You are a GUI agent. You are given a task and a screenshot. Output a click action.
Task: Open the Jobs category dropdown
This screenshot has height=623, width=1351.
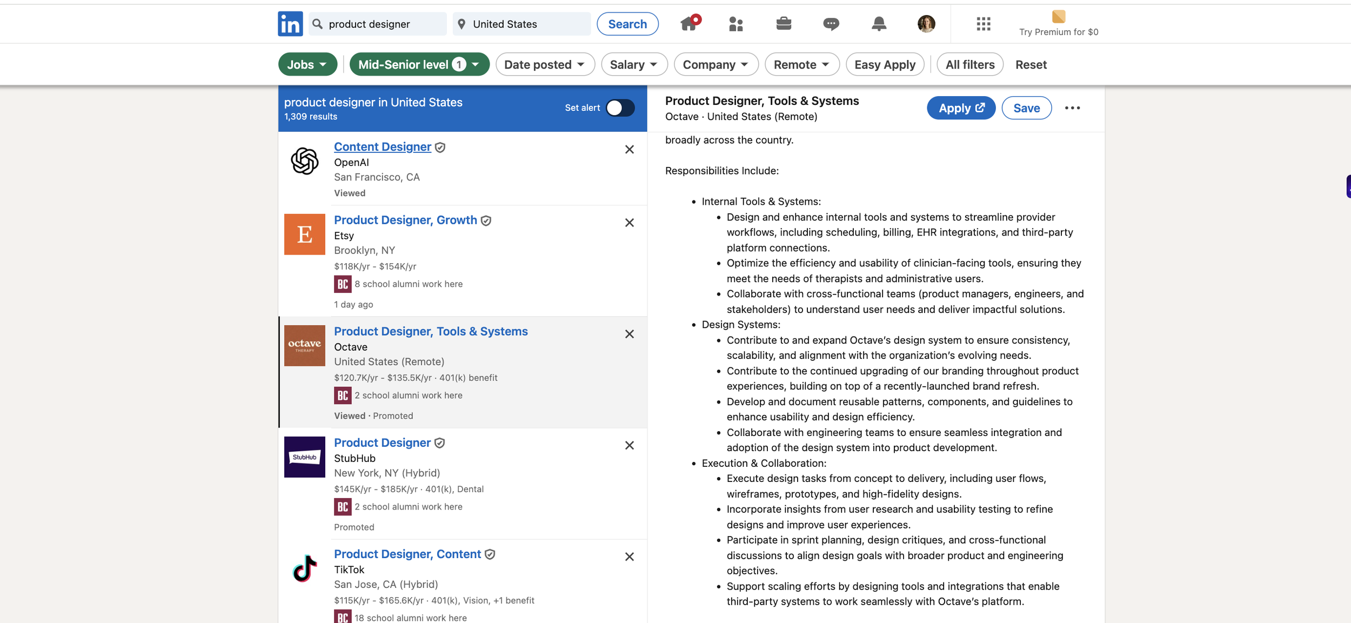pos(307,65)
